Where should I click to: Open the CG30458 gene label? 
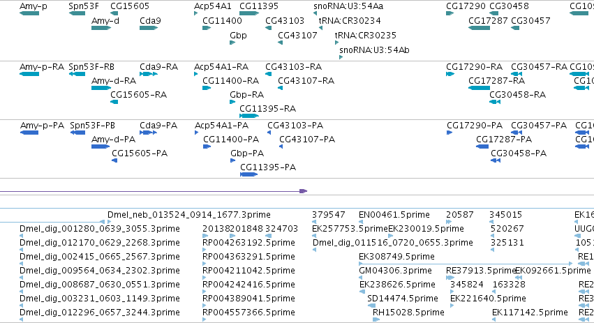coord(509,6)
